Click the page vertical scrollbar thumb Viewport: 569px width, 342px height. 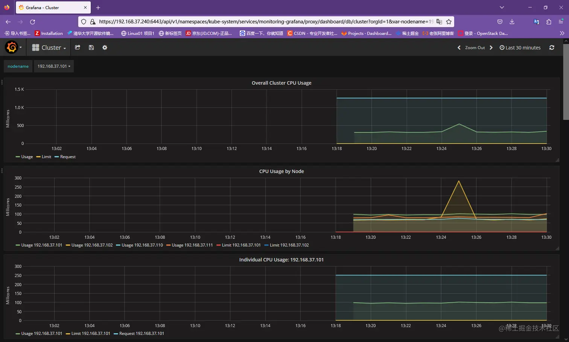(566, 82)
